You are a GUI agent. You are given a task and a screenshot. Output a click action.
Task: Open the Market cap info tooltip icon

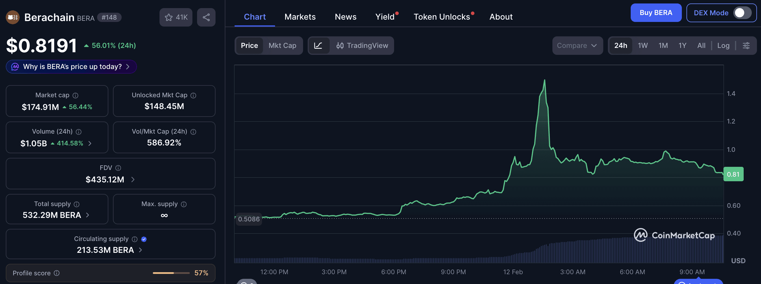click(x=75, y=95)
